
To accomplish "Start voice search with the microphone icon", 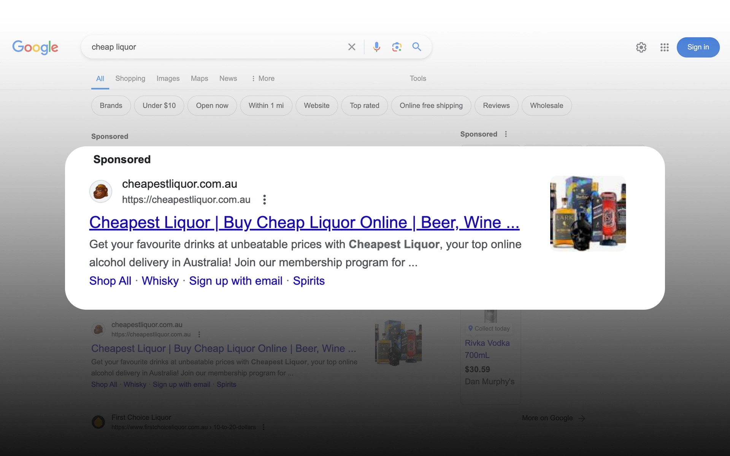I will [x=376, y=47].
